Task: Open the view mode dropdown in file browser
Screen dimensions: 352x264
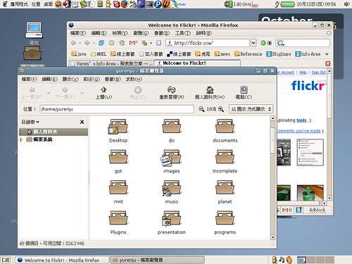Action: 251,109
